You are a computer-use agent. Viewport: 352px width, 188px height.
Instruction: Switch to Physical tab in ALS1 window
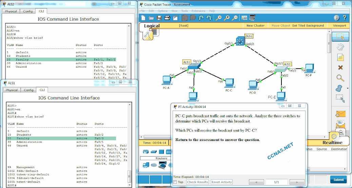(x=12, y=90)
